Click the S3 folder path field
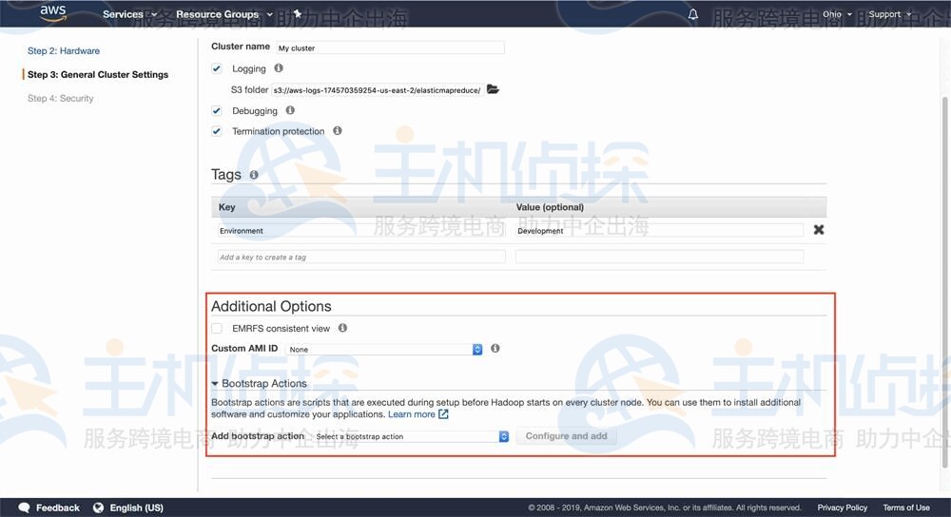 377,89
